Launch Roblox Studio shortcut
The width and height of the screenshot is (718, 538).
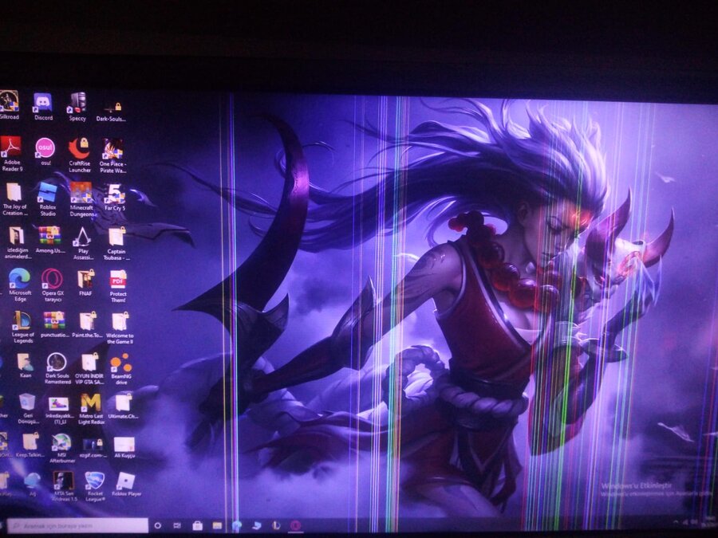(x=48, y=199)
